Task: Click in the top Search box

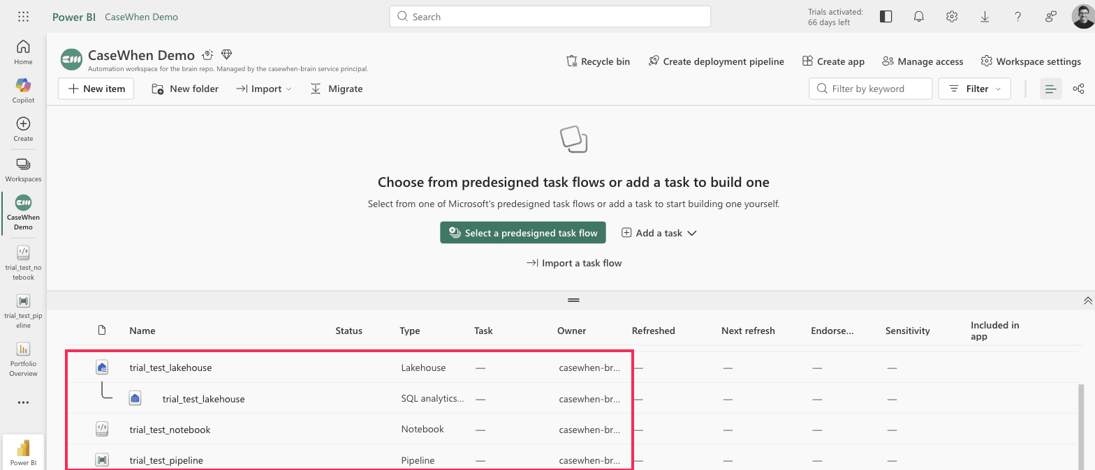Action: pos(550,17)
